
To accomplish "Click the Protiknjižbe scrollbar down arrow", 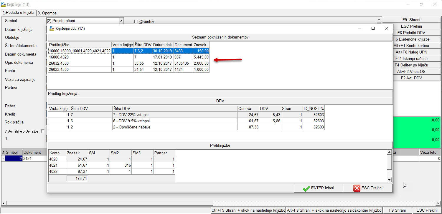I will 389,180.
